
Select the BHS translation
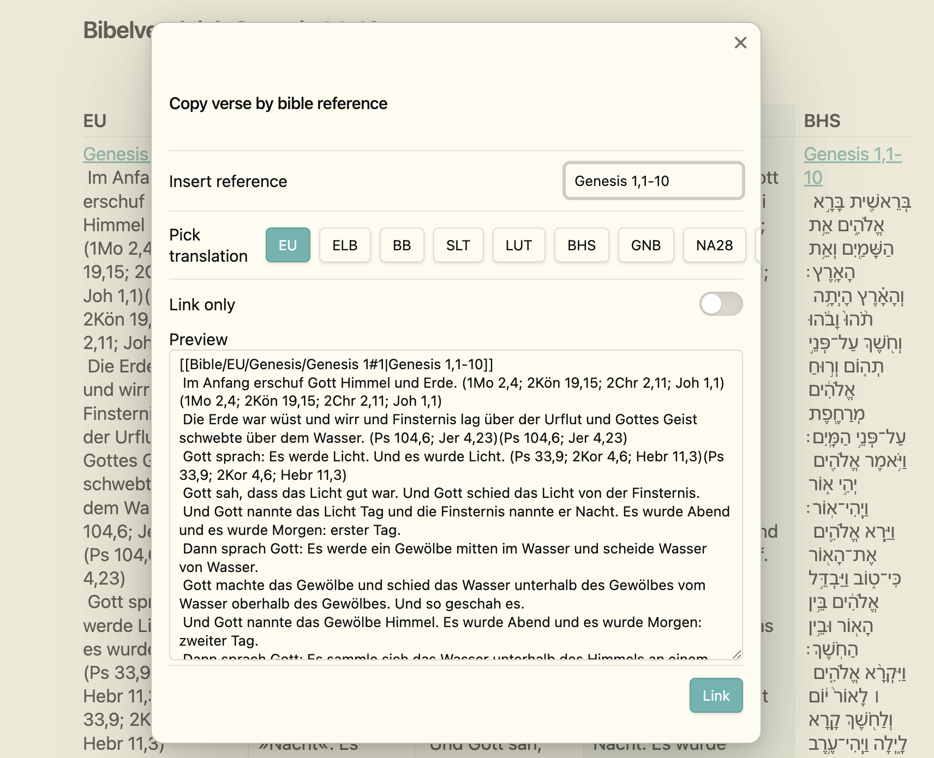582,245
